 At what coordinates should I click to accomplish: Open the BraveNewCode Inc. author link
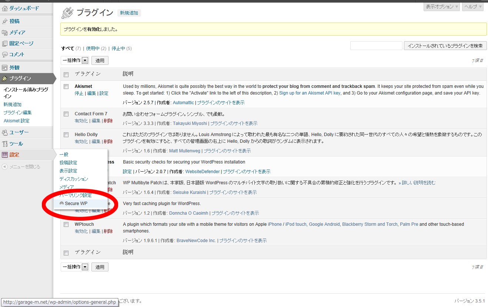196,241
